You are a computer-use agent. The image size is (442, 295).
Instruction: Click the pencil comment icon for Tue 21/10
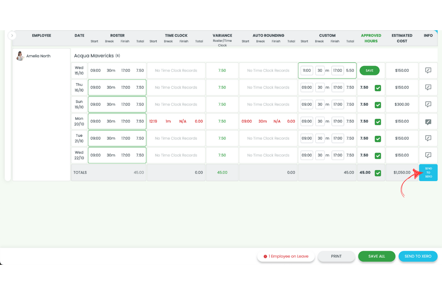[428, 138]
